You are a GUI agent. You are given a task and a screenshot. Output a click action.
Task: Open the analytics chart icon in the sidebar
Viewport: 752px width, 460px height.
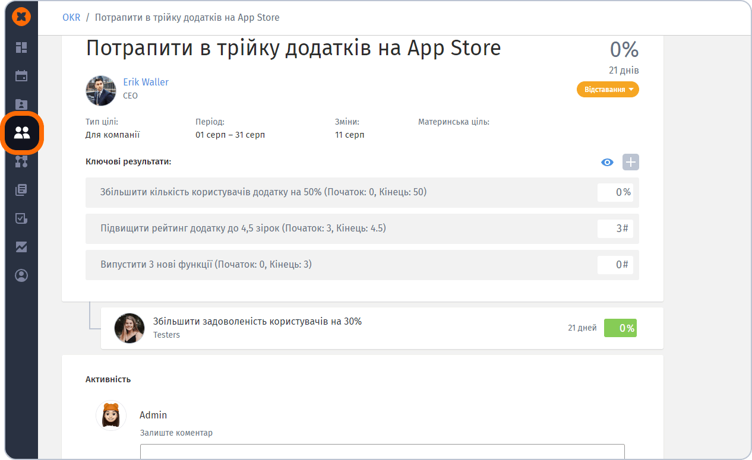point(21,247)
